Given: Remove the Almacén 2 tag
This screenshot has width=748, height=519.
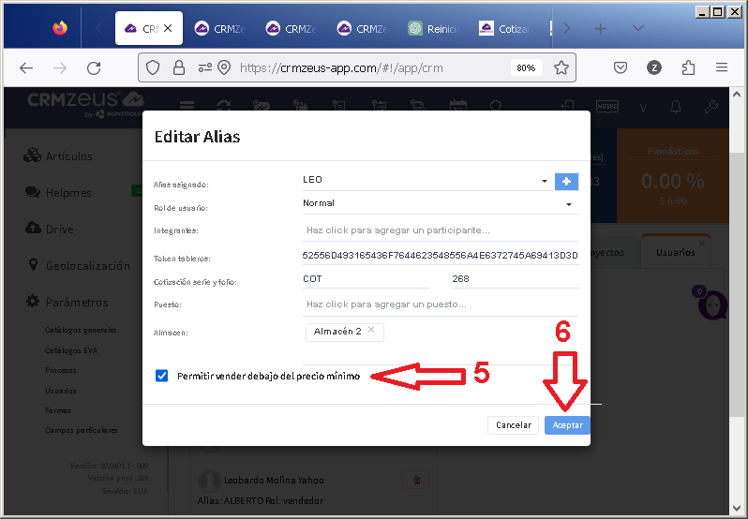Looking at the screenshot, I should 371,331.
